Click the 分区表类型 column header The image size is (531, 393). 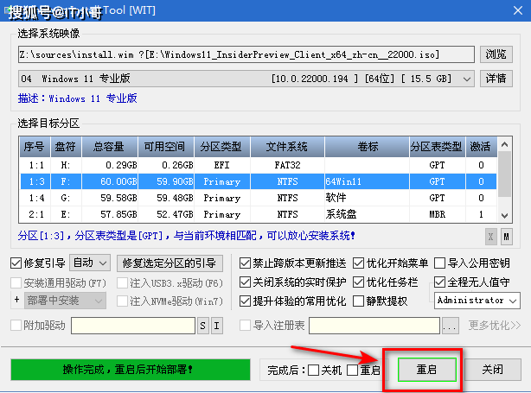pos(438,147)
